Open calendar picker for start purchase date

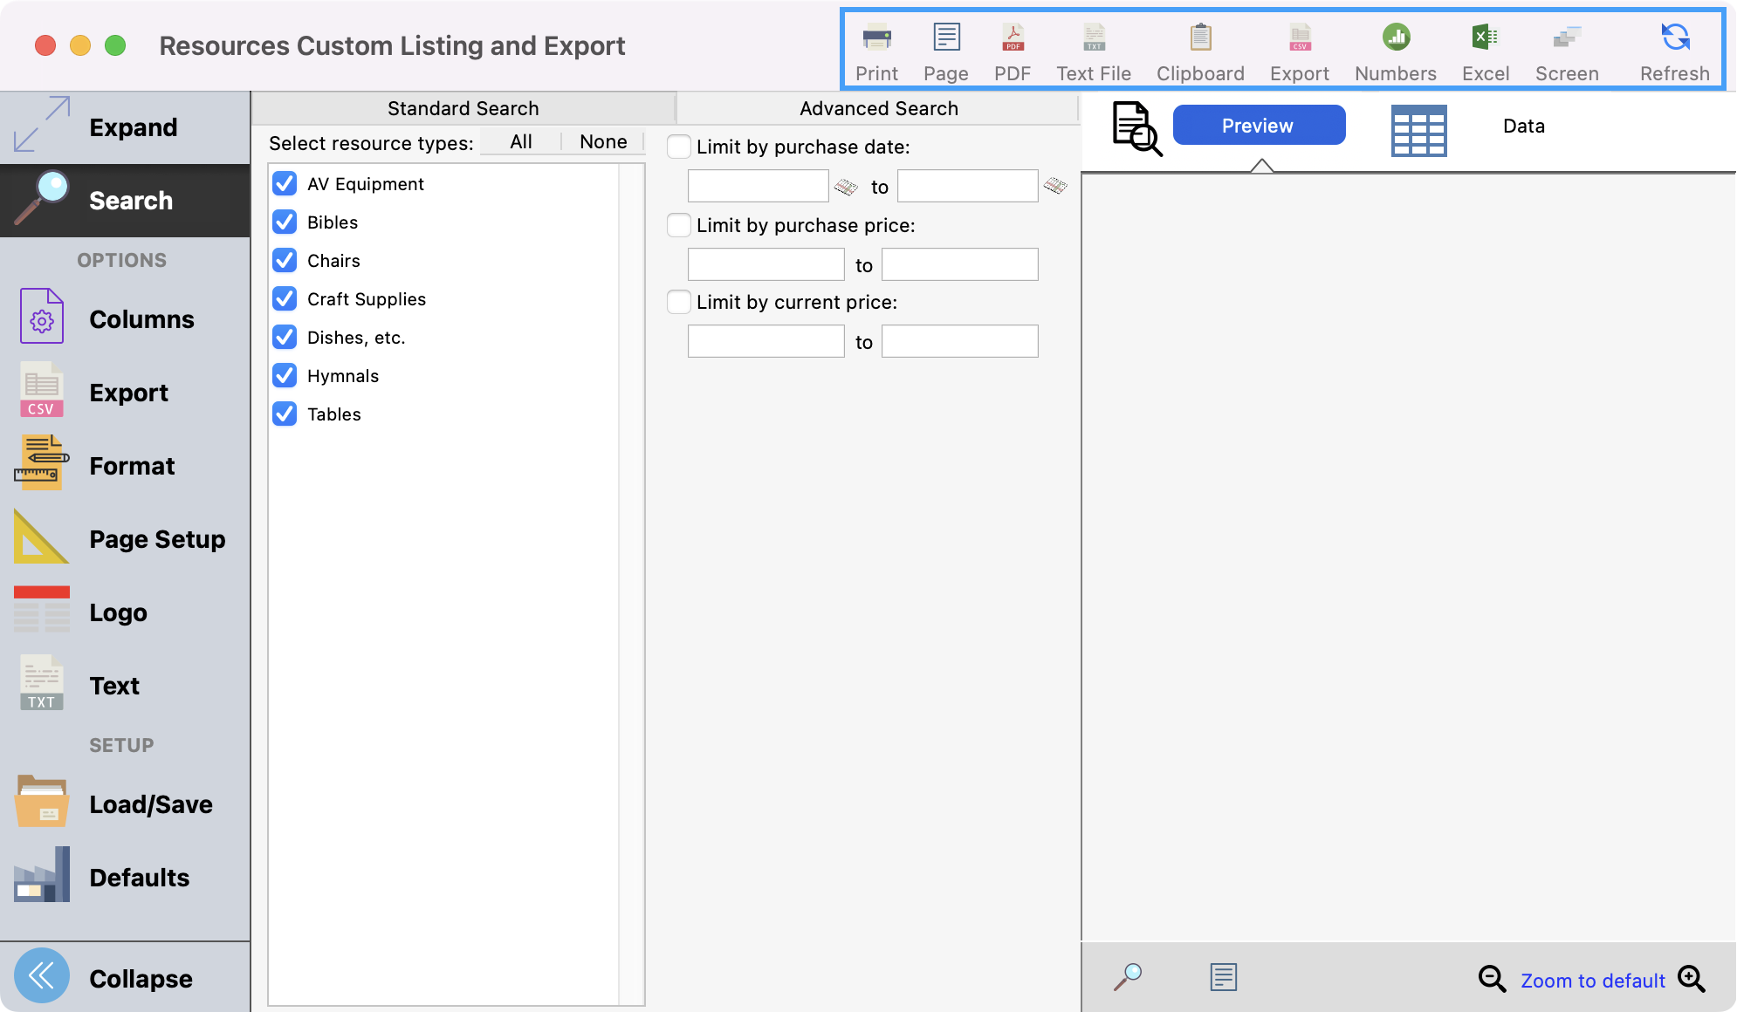tap(846, 187)
